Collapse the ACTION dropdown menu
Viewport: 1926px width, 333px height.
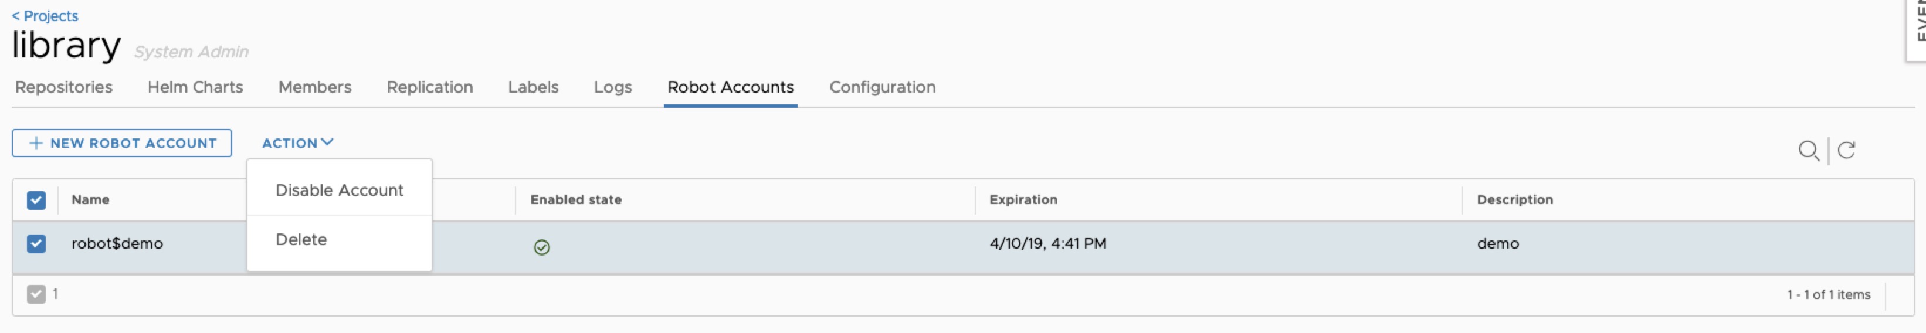tap(297, 142)
